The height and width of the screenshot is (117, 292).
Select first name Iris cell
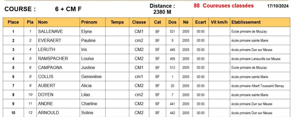(x=92, y=50)
